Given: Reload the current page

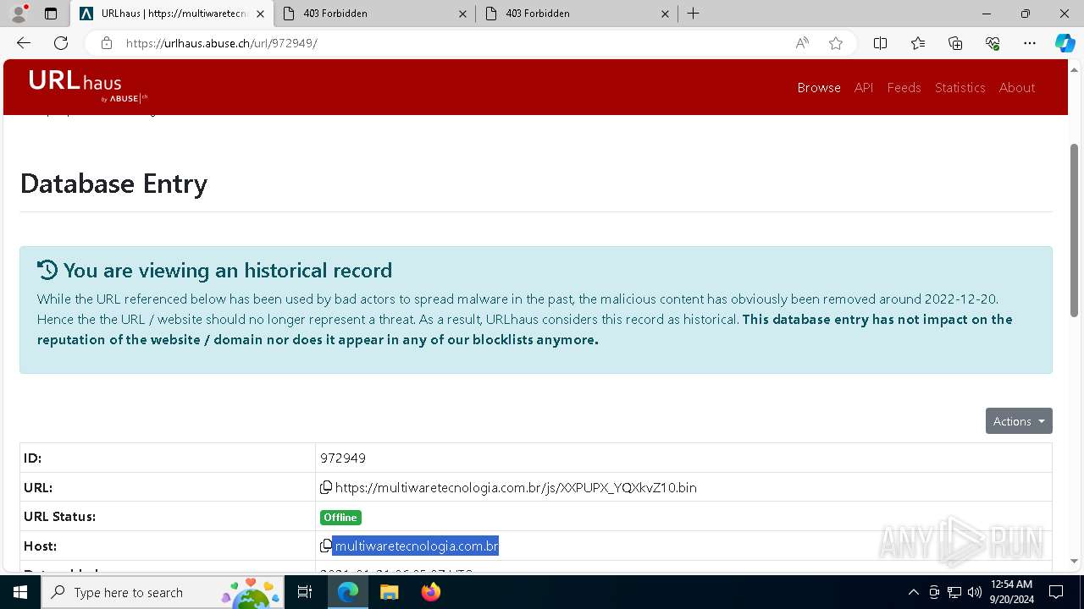Looking at the screenshot, I should point(61,43).
